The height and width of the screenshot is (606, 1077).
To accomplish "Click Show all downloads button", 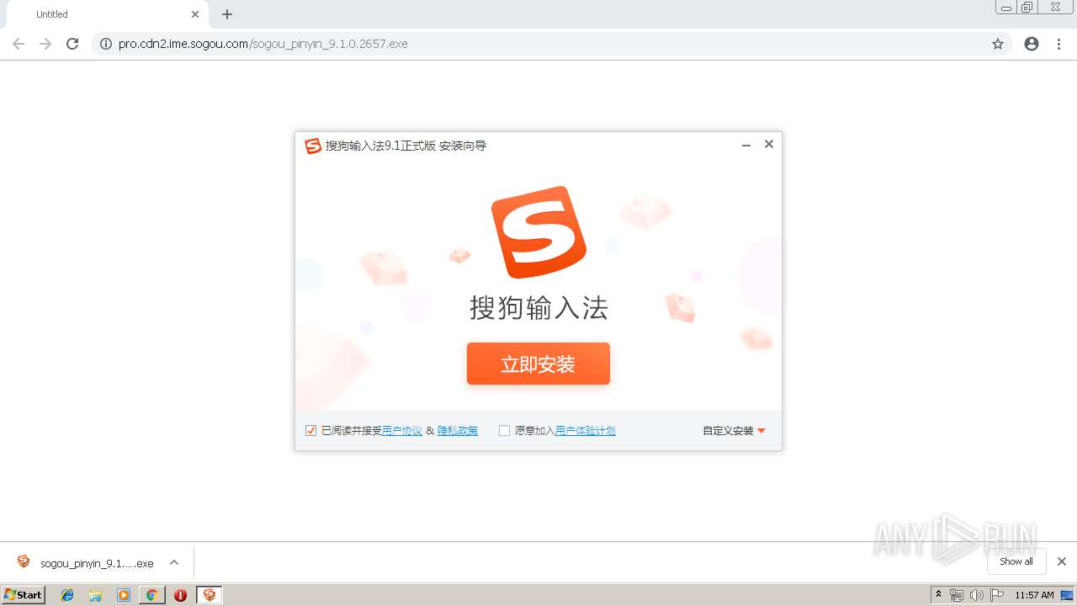I will (x=1016, y=561).
